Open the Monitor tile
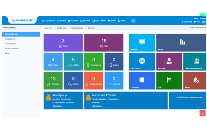Image resolution: width=207 pixels, height=129 pixels. (x=142, y=43)
